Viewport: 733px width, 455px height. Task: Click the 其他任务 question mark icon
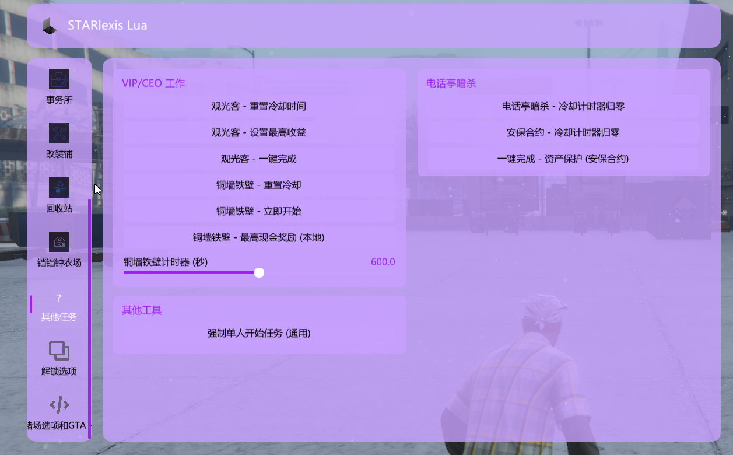tap(59, 299)
